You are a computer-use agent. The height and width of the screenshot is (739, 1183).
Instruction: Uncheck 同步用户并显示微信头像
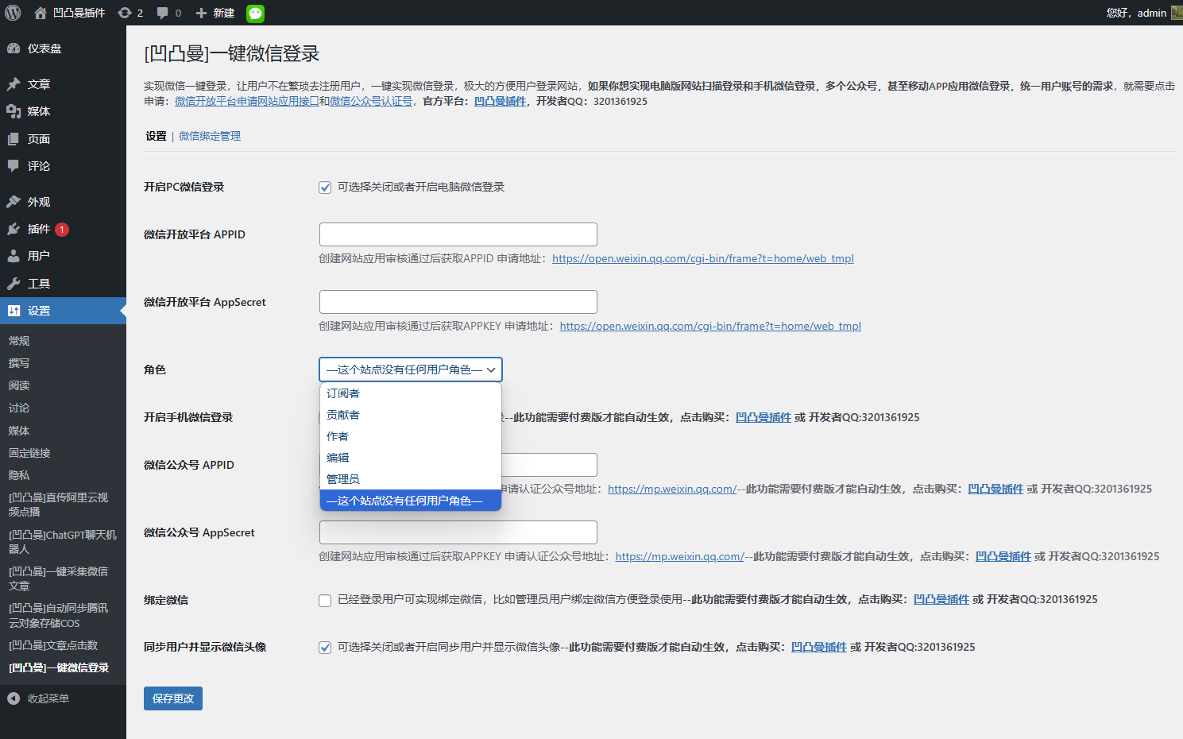coord(325,647)
